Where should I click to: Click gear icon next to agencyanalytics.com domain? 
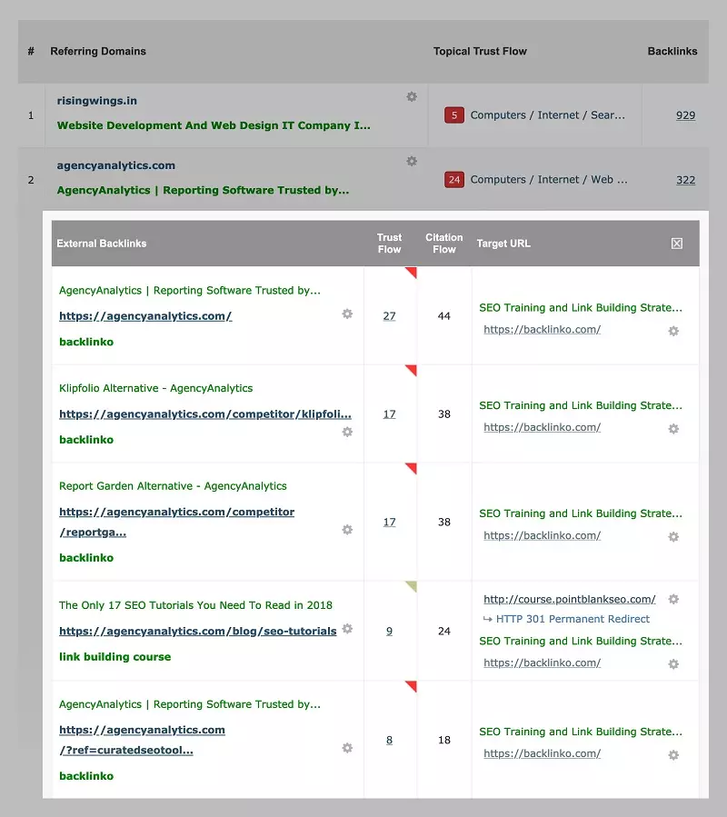pos(412,161)
